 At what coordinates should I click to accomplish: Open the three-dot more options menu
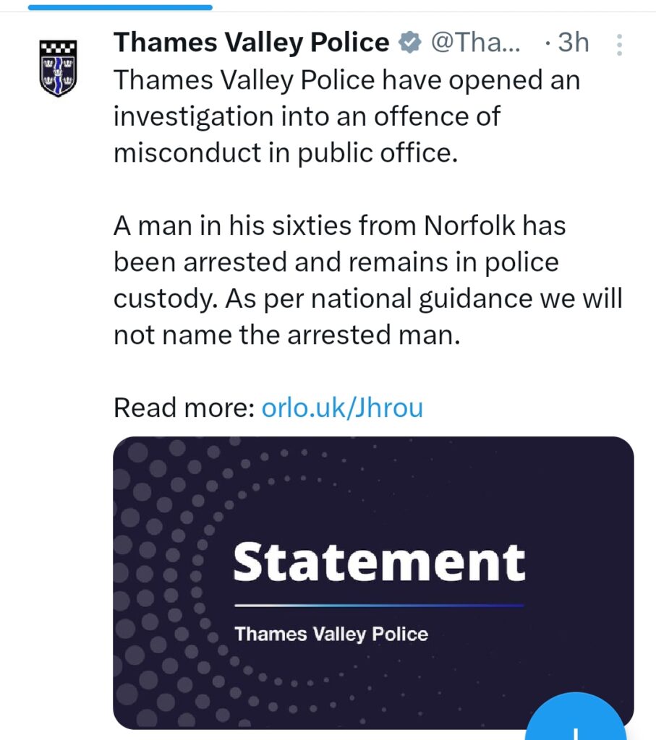(x=619, y=45)
